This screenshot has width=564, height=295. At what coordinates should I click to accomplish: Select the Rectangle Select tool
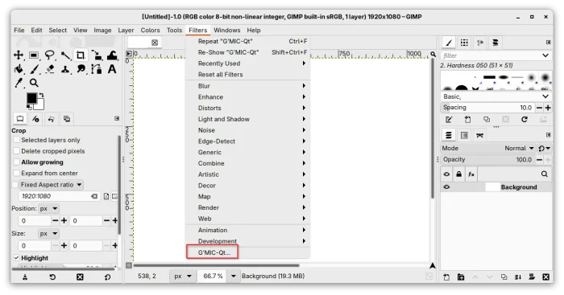click(34, 55)
